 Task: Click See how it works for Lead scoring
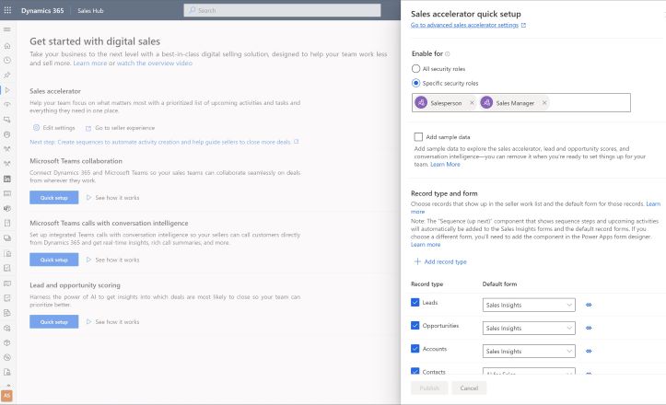point(112,322)
